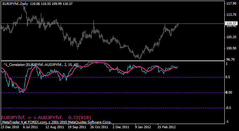The image size is (239, 131).
Task: Click the 23 Dec 2010 date marker
Action: 10,127
